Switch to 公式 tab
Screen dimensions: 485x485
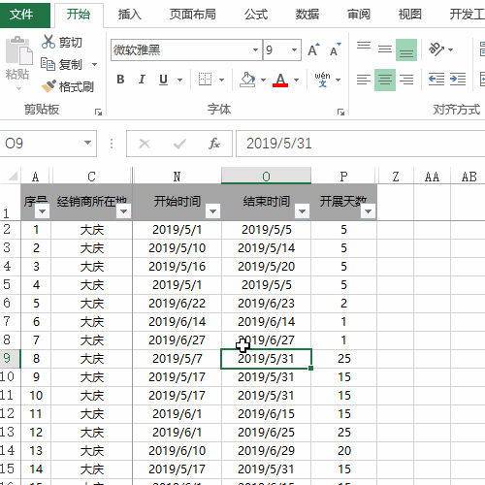256,15
